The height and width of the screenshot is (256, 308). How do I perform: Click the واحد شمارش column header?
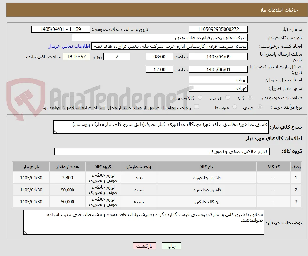point(139,167)
